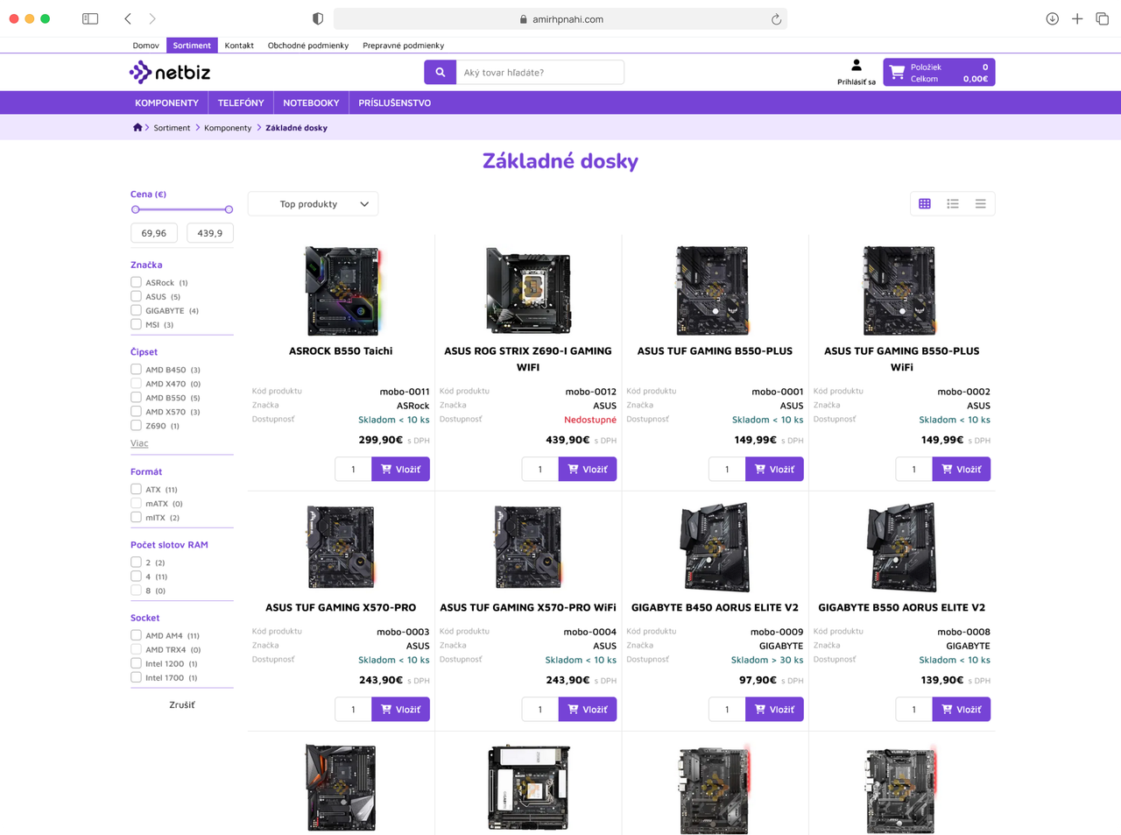Open the NOTEBOOKY menu item
Screen dimensions: 1121x835
coord(311,103)
